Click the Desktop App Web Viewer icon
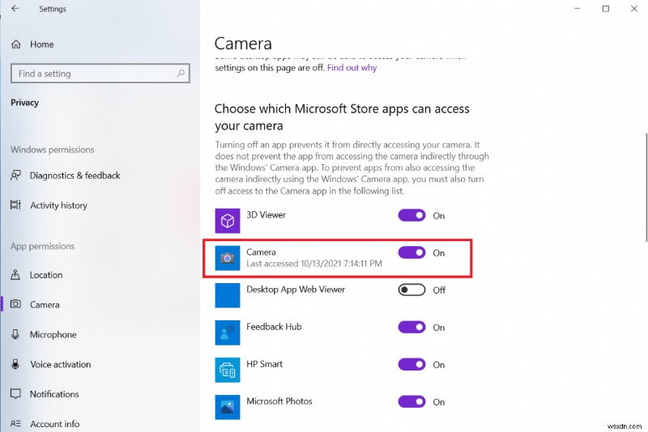The height and width of the screenshot is (432, 648). pos(228,294)
